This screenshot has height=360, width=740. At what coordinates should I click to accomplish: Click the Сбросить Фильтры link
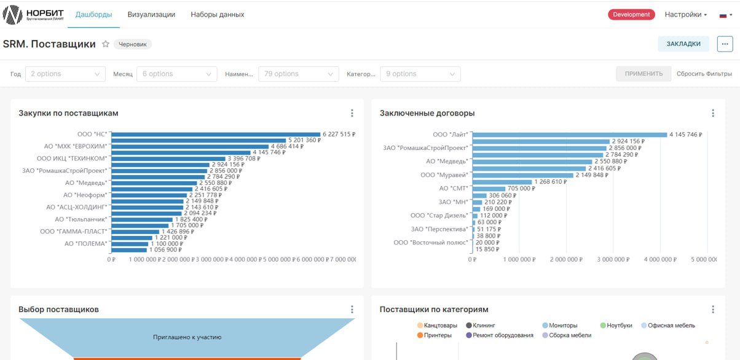(704, 74)
